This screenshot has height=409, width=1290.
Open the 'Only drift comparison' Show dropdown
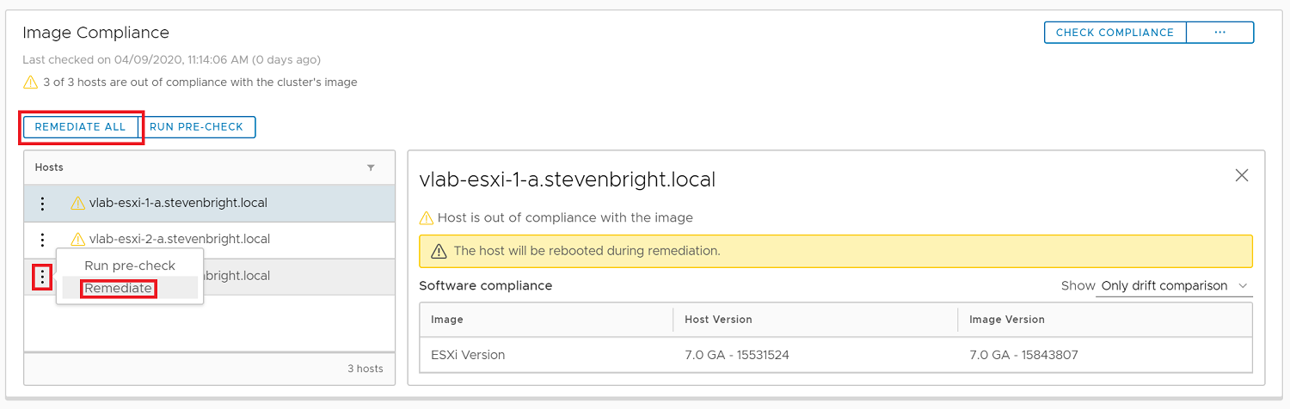tap(1174, 286)
